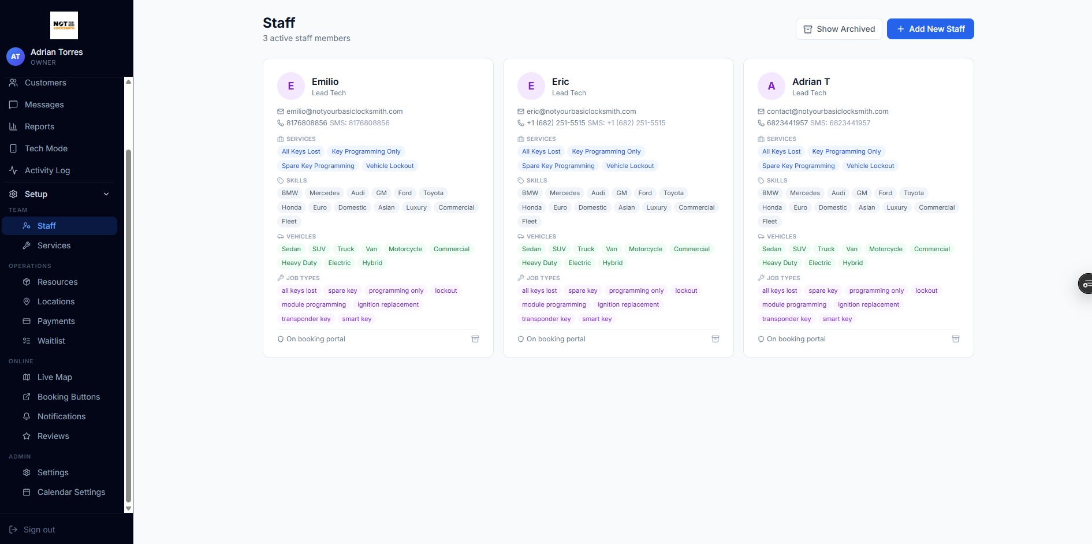This screenshot has height=544, width=1092.
Task: Click the Show Archived button
Action: pos(838,29)
